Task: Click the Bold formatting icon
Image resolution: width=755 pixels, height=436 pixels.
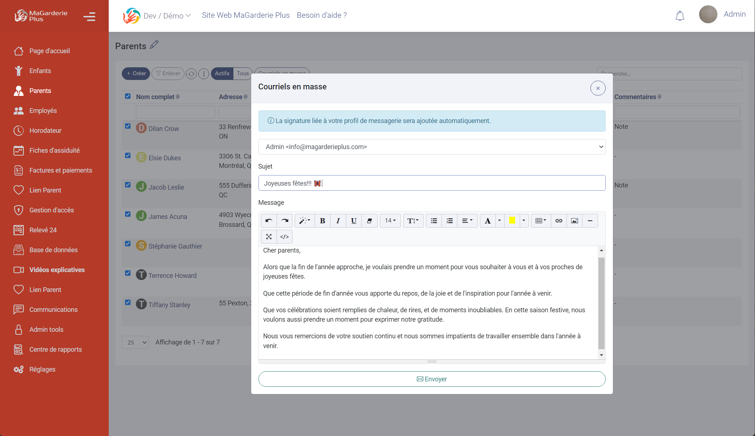Action: coord(322,221)
